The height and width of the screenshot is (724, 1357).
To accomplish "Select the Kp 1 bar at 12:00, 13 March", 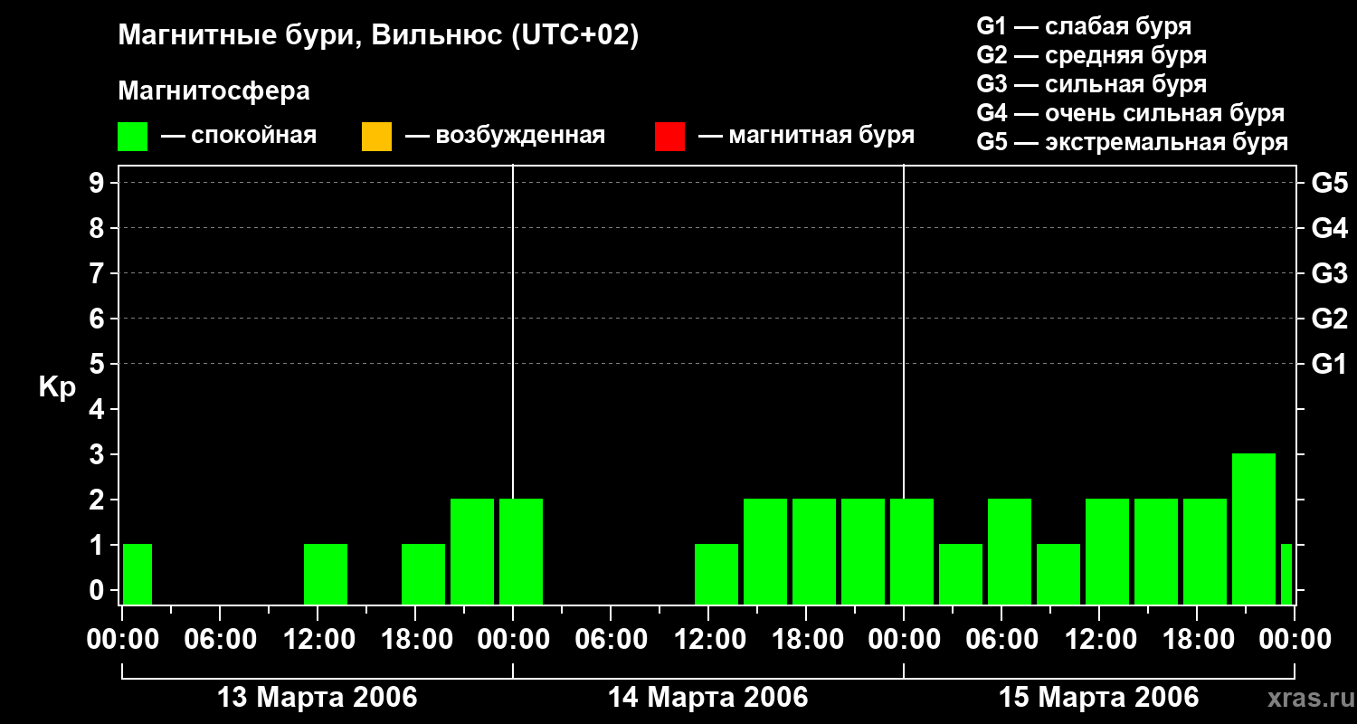I will (326, 574).
